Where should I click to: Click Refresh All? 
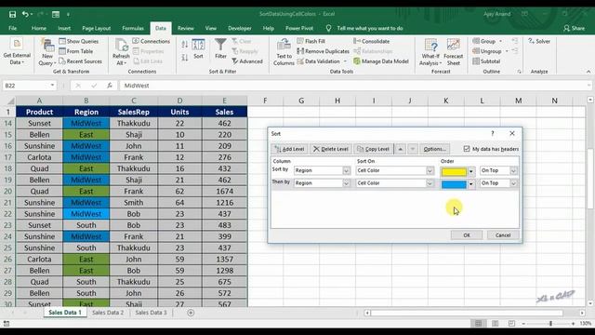(121, 52)
